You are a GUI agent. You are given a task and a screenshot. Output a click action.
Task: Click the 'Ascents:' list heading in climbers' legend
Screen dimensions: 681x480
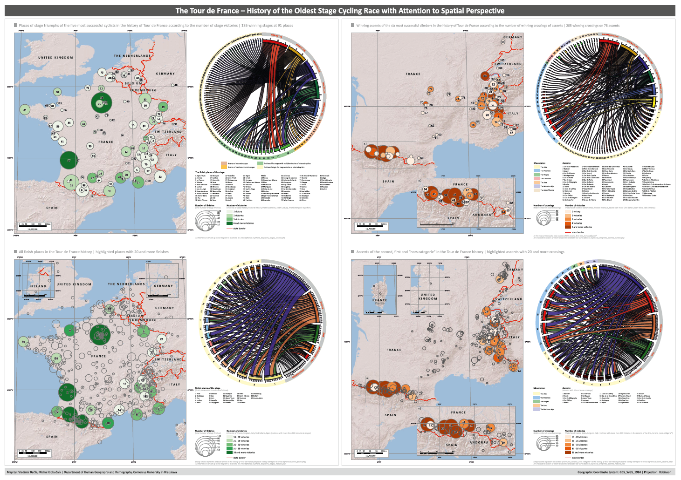pos(567,163)
